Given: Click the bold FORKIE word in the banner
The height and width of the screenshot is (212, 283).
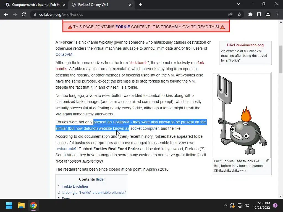Looking at the screenshot, I should click(x=123, y=27).
